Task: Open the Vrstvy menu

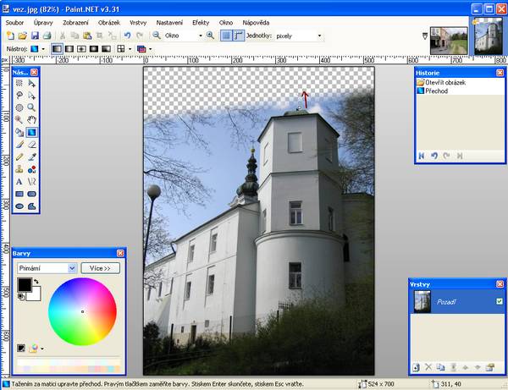Action: [x=138, y=21]
